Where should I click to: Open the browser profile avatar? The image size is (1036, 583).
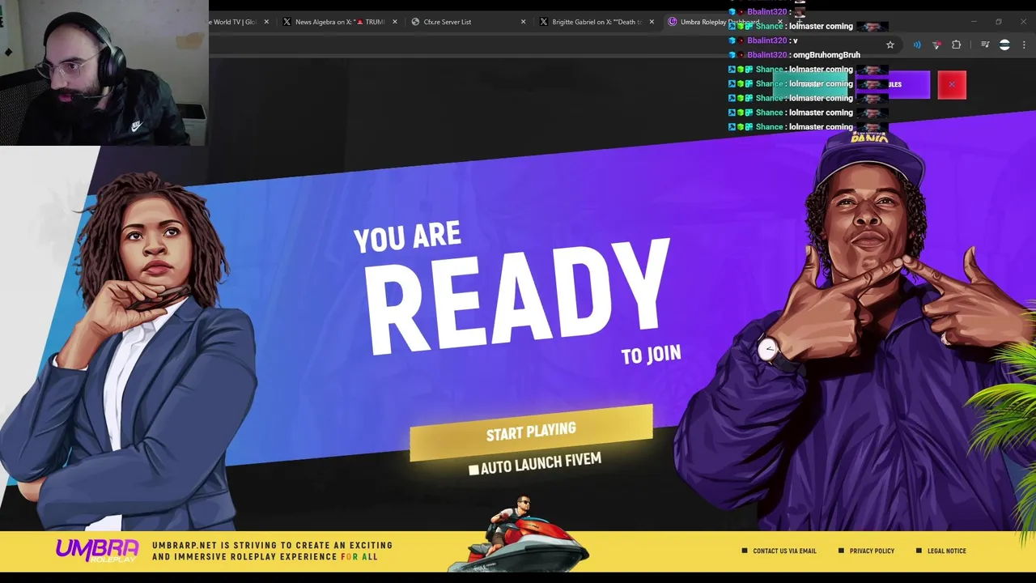1004,45
